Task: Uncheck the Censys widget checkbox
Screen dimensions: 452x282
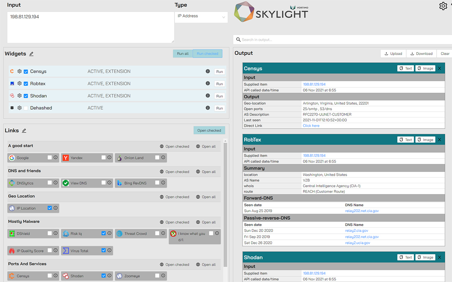Action: click(26, 72)
